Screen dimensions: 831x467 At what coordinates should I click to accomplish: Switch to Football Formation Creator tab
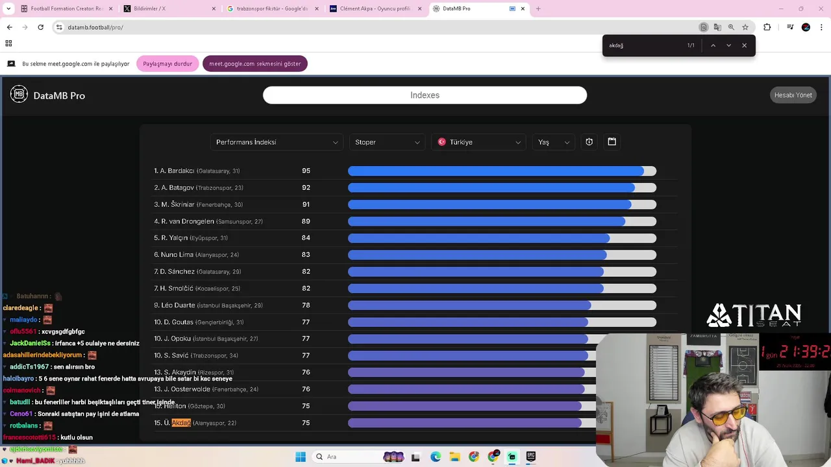[x=66, y=8]
